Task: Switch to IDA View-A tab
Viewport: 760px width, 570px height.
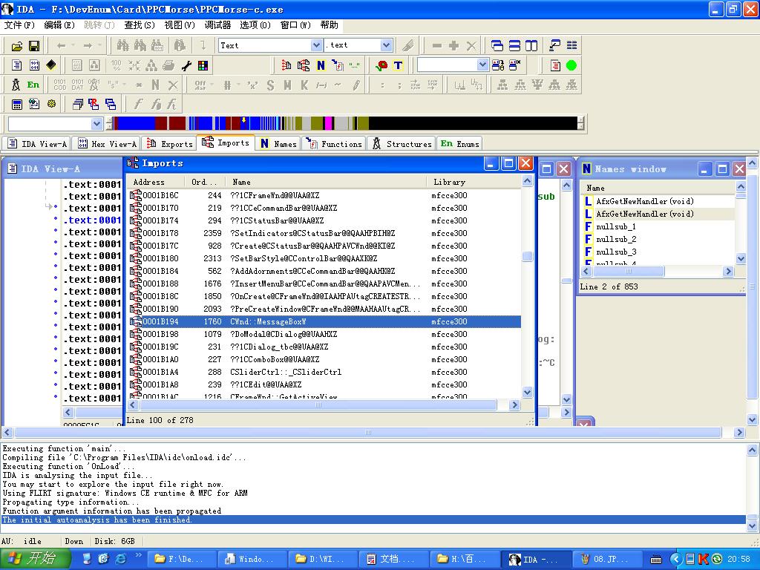Action: (37, 144)
